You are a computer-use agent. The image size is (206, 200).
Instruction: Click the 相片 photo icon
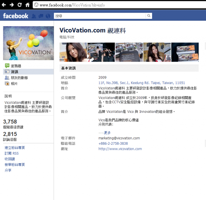[7, 84]
